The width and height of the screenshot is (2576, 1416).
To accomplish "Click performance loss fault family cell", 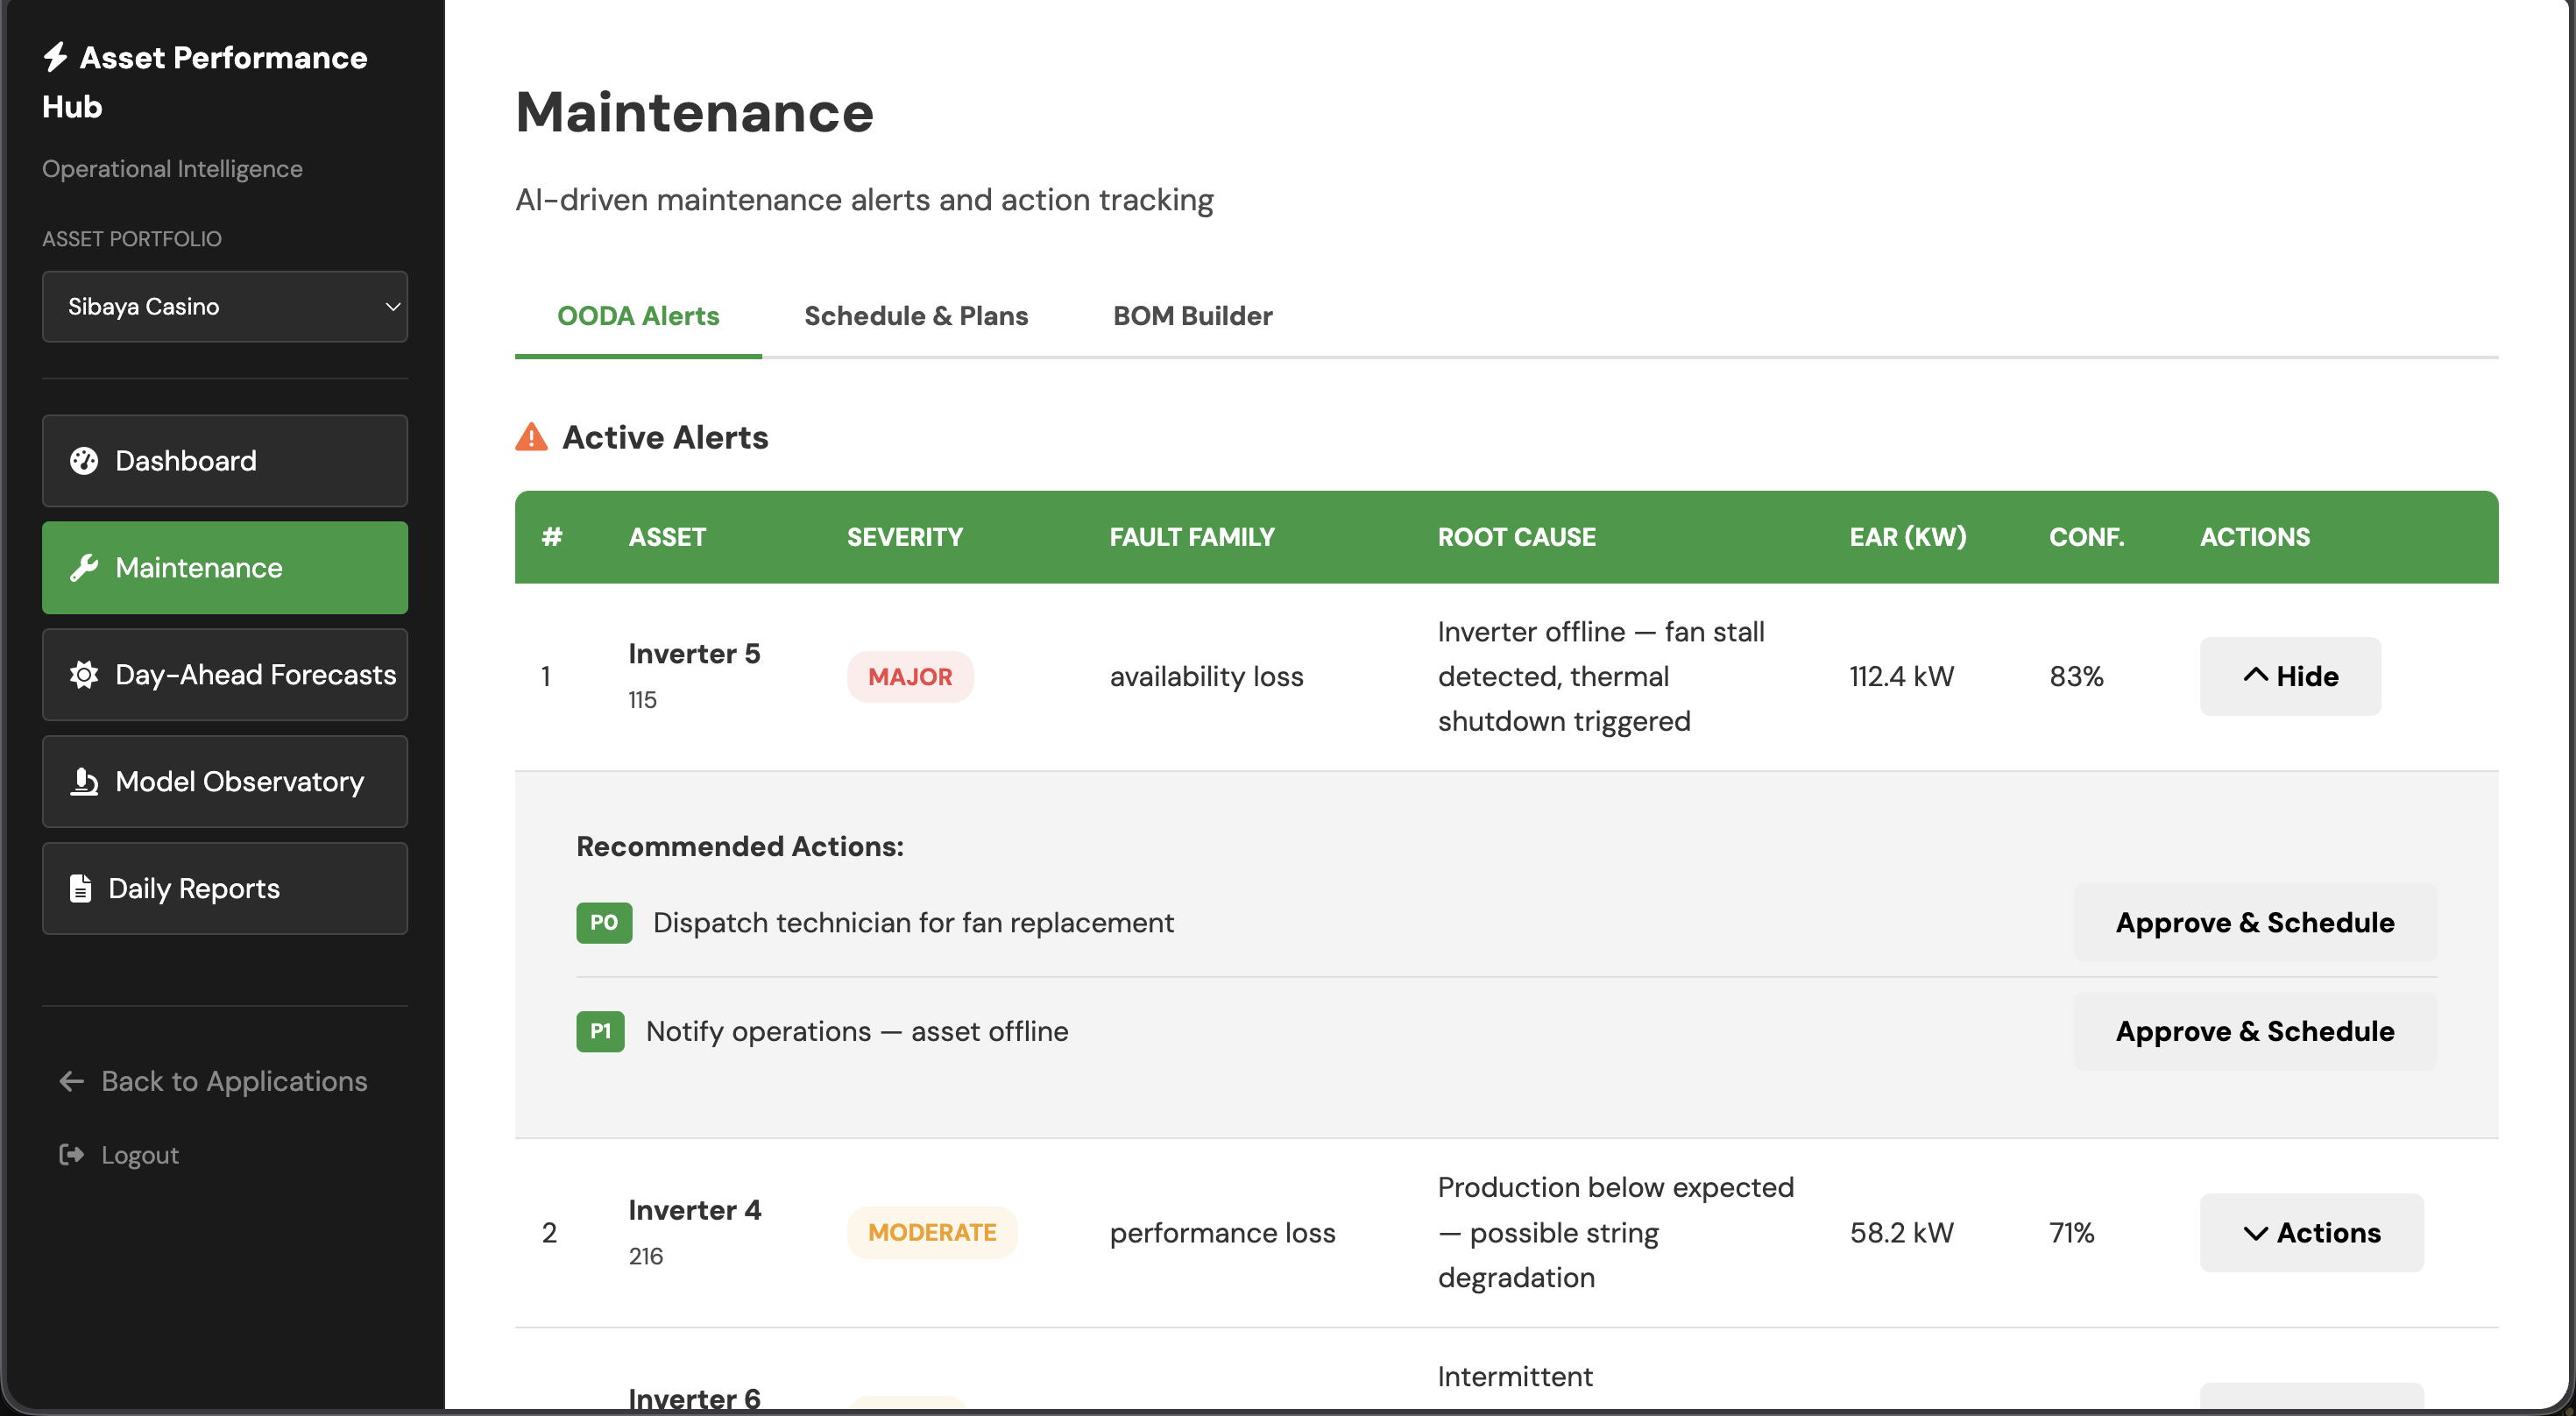I will pyautogui.click(x=1222, y=1233).
